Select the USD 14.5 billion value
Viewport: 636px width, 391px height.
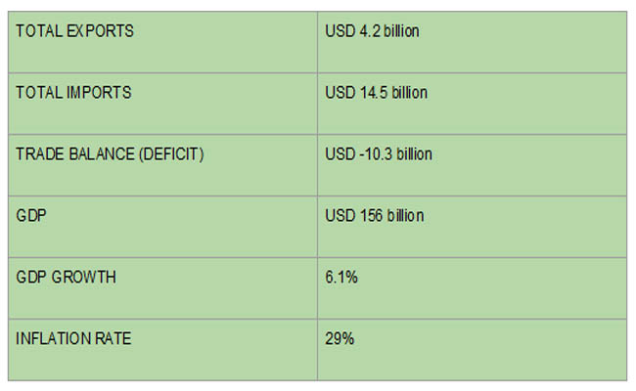pyautogui.click(x=376, y=93)
